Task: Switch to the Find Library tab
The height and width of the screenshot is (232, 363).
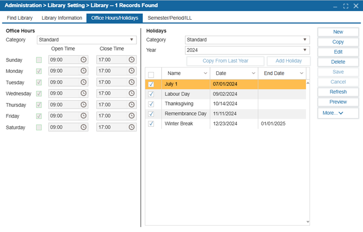Action: 20,18
